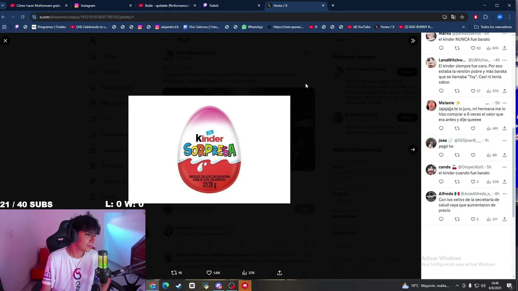Image resolution: width=518 pixels, height=291 pixels.
Task: View analytics of the photo tweet, 37K
Action: coord(248,273)
